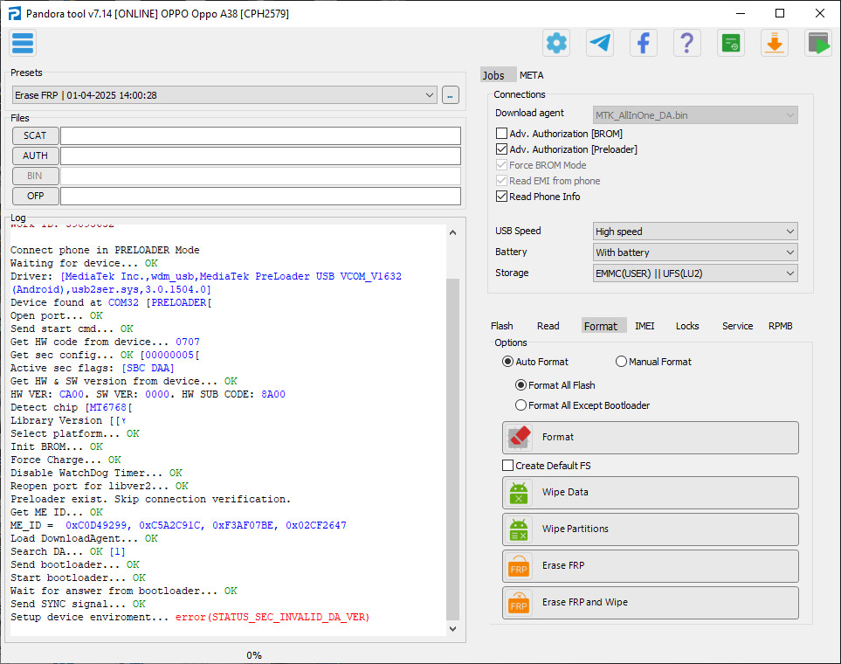Image resolution: width=841 pixels, height=664 pixels.
Task: Disable Adv. Authorization [Preloader] checkbox
Action: (501, 149)
